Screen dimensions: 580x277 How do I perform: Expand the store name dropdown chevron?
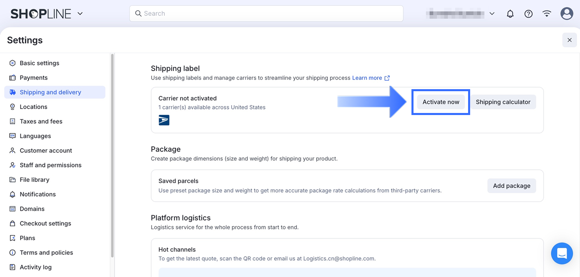(x=492, y=14)
